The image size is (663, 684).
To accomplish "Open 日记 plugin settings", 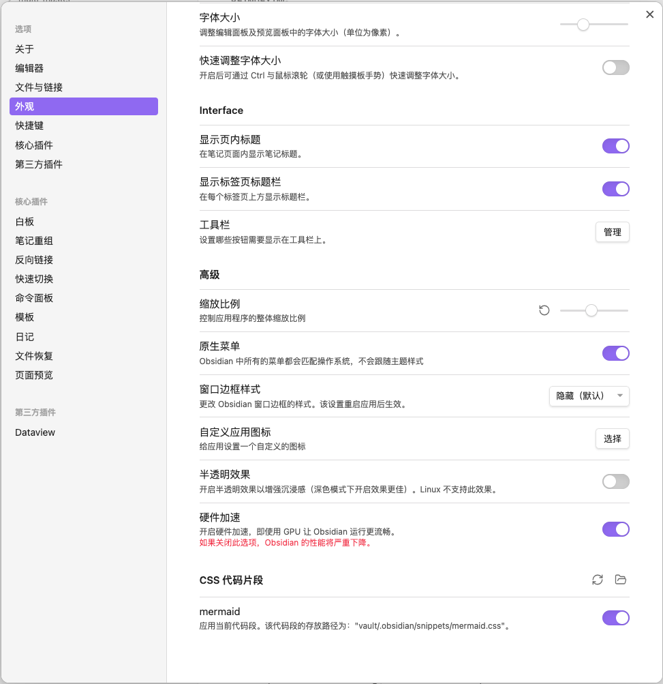I will [84, 337].
